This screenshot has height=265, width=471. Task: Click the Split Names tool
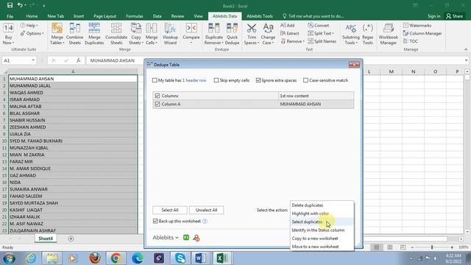pos(322,41)
